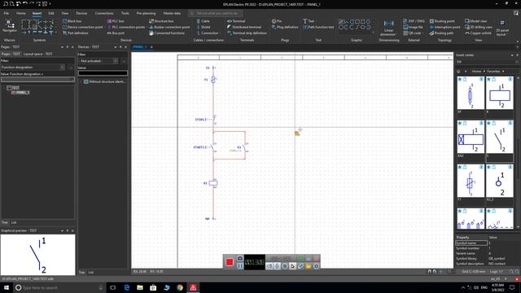Screen dimensions: 521x293
Task: Pause the screen recorder
Action: [x=239, y=266]
